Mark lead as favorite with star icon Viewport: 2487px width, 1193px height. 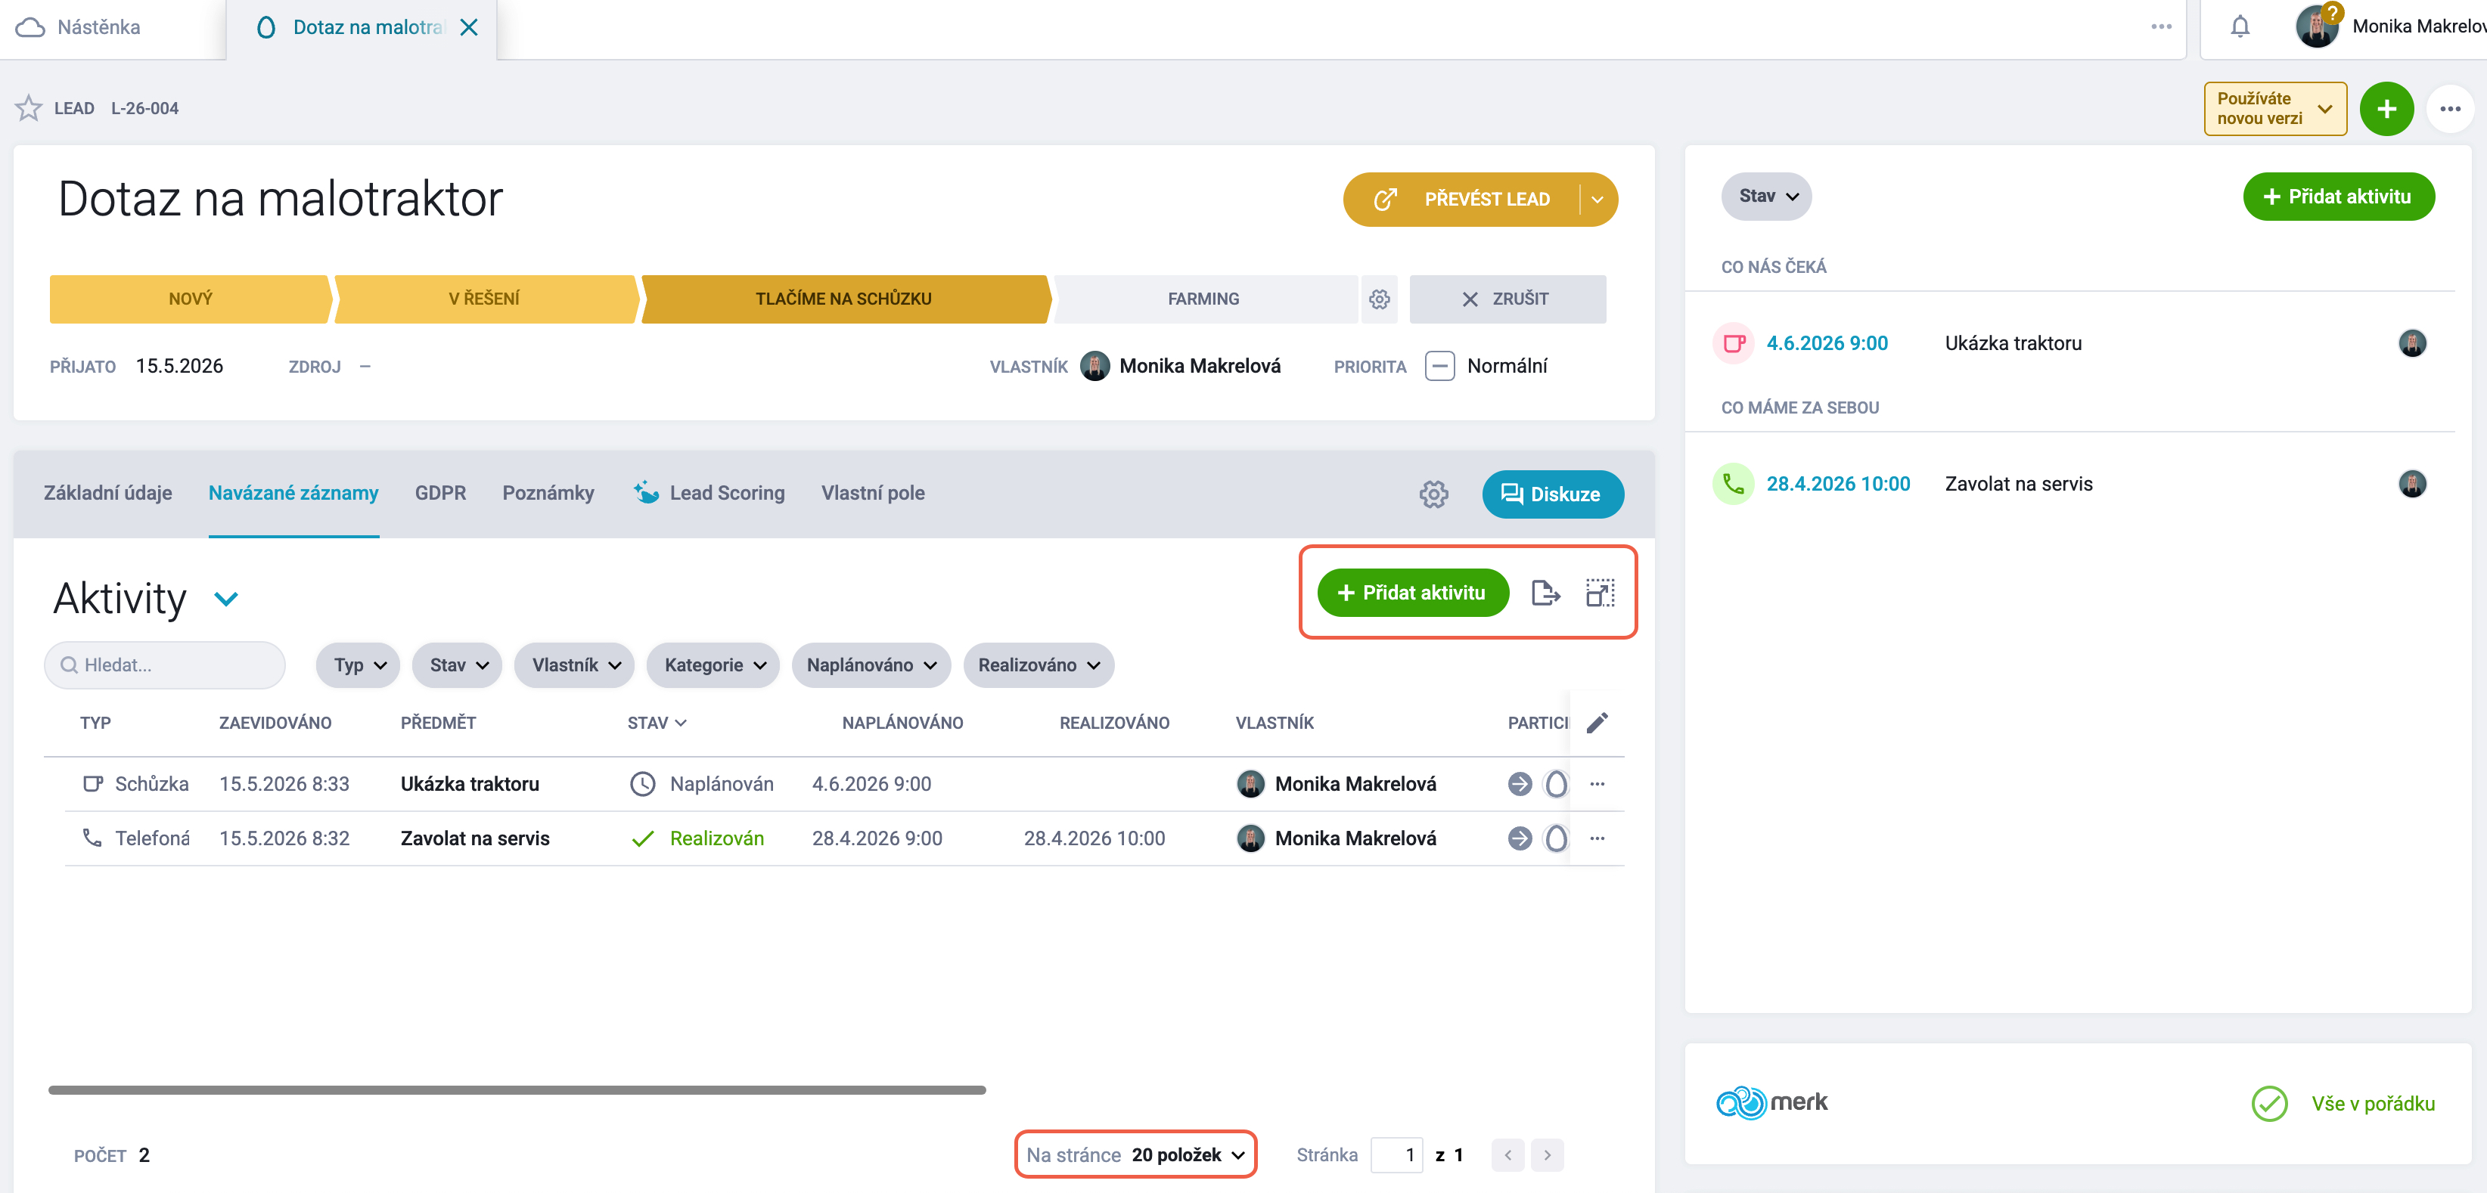point(29,108)
